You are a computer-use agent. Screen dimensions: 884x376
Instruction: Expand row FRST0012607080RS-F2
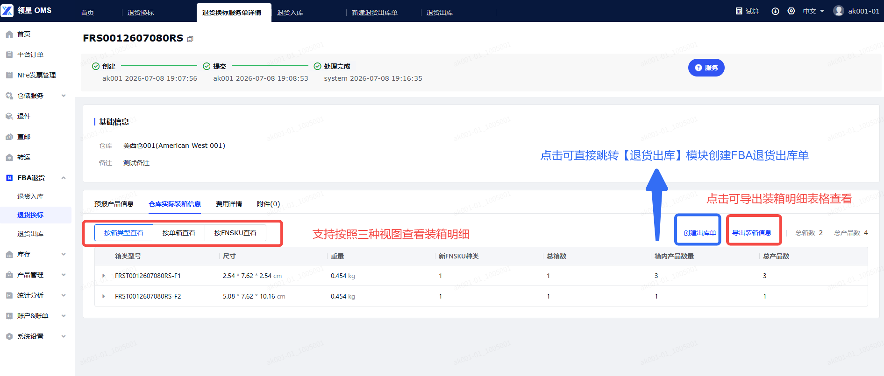tap(104, 296)
